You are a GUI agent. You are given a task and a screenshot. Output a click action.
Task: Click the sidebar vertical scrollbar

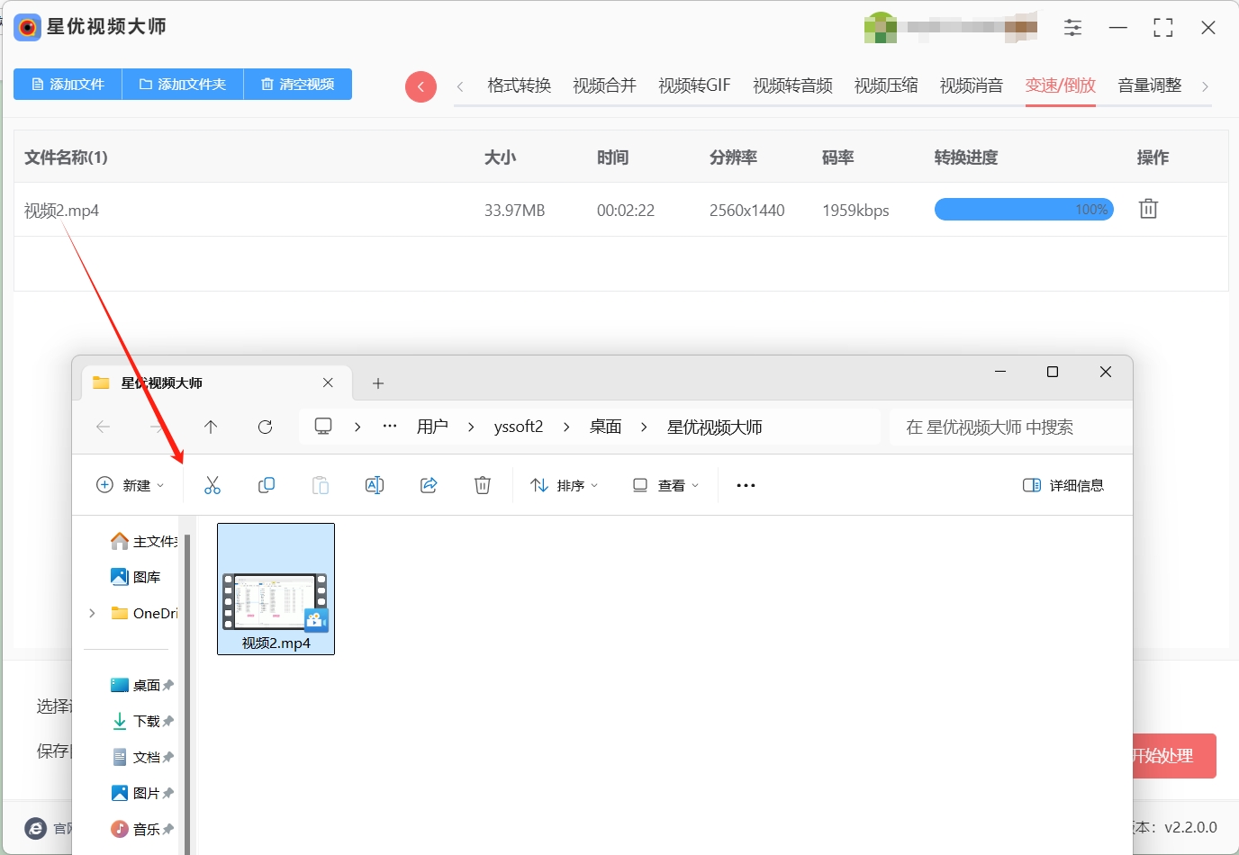187,693
